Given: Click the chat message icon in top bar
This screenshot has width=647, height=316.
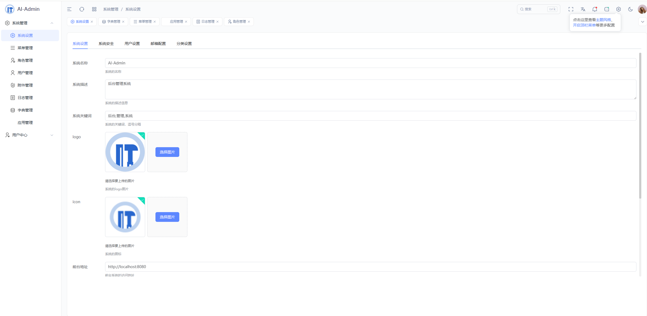Looking at the screenshot, I should 607,9.
